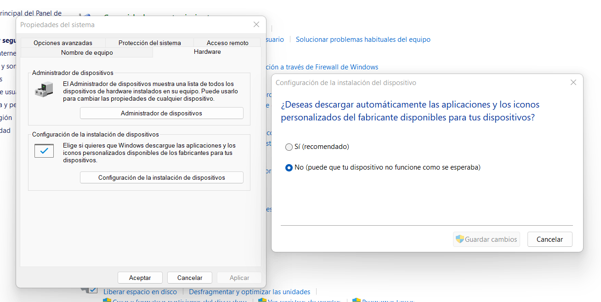Screen dimensions: 601x302
Task: Click the Guardar cambios button
Action: pyautogui.click(x=487, y=239)
